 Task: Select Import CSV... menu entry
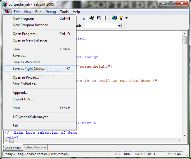[x=39, y=99]
